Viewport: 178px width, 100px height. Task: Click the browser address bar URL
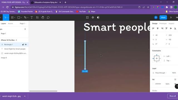coord(69,7)
